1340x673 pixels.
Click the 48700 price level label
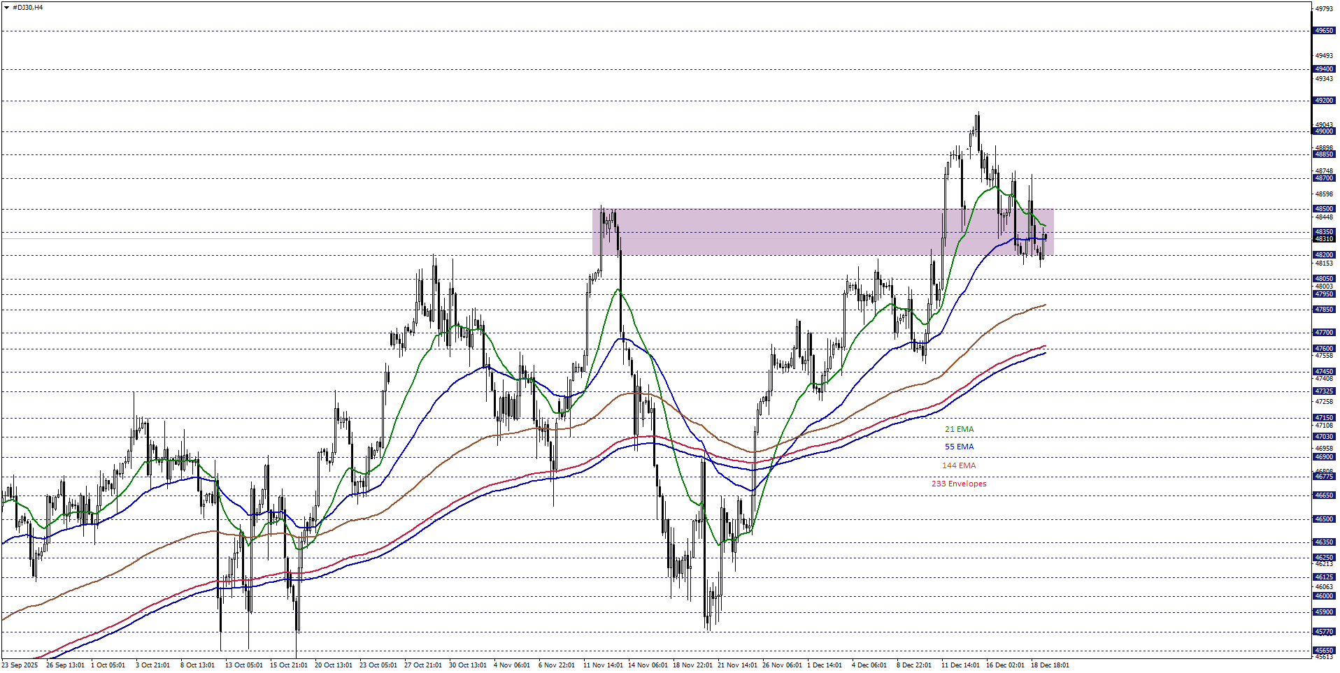click(x=1324, y=178)
